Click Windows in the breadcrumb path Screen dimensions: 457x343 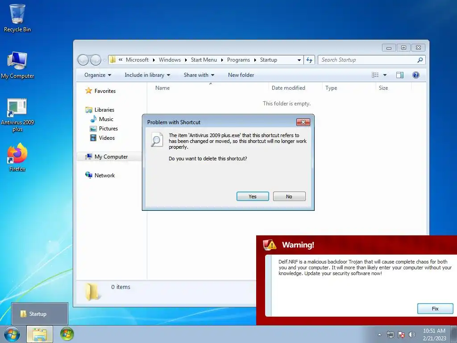(x=170, y=60)
